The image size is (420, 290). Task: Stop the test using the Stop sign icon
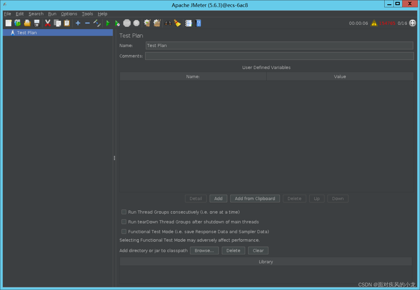[x=127, y=23]
